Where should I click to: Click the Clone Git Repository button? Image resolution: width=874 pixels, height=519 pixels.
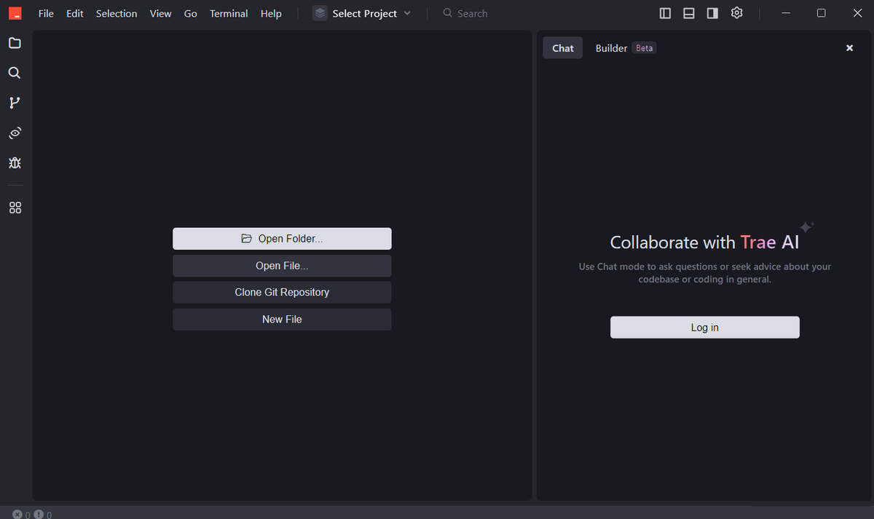[x=282, y=293]
